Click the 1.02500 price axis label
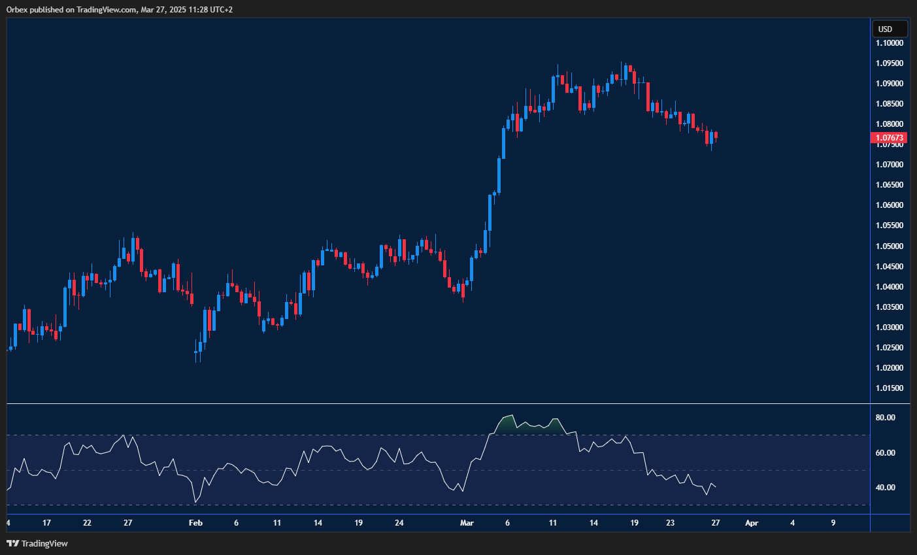This screenshot has height=555, width=917. coord(889,348)
